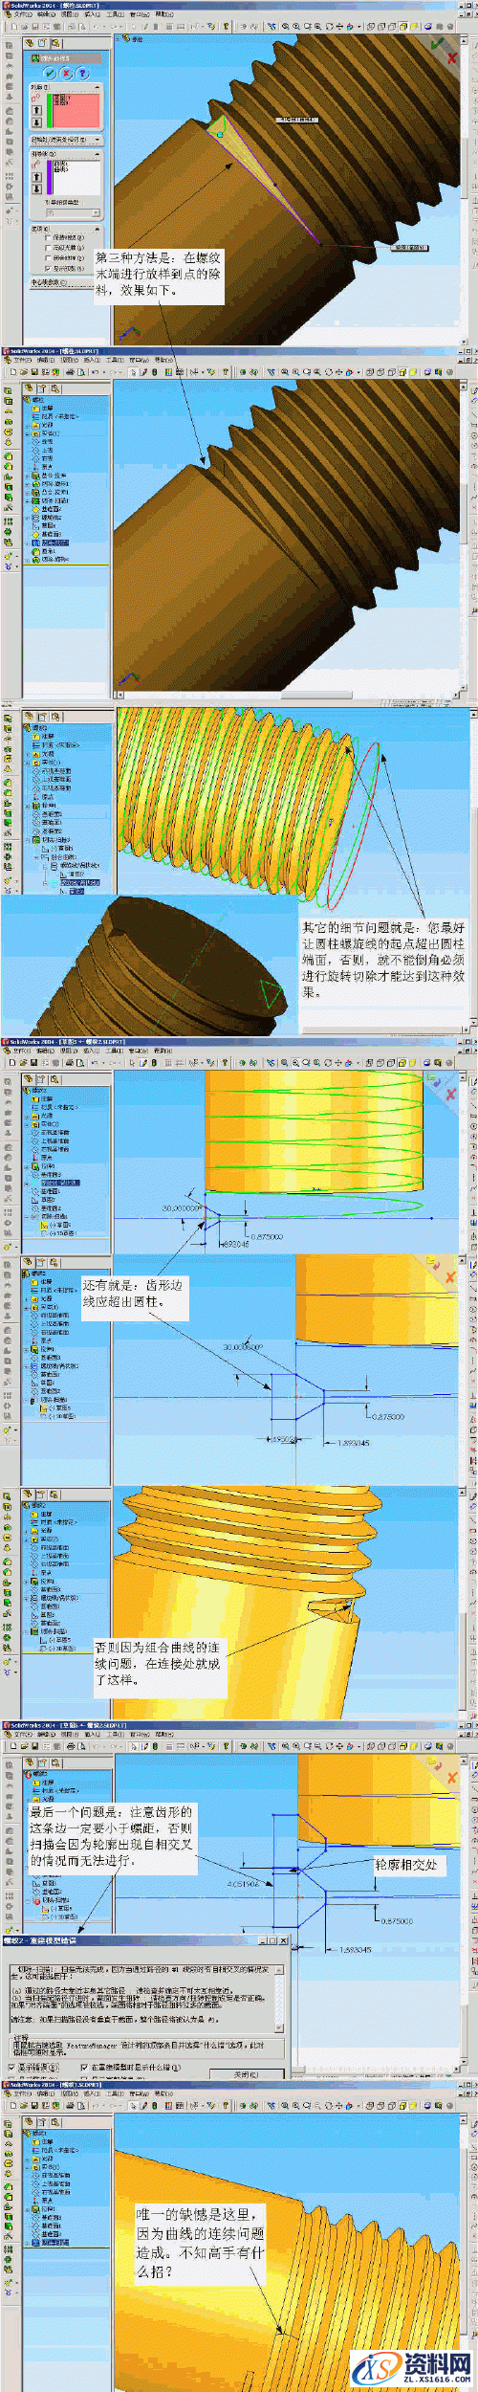Open 编辑(E) menu in the loft cut window
Image resolution: width=478 pixels, height=2392 pixels.
click(x=46, y=14)
